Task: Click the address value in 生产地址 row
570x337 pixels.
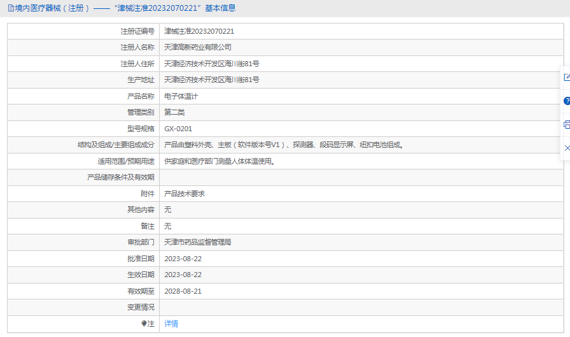Action: (x=212, y=80)
